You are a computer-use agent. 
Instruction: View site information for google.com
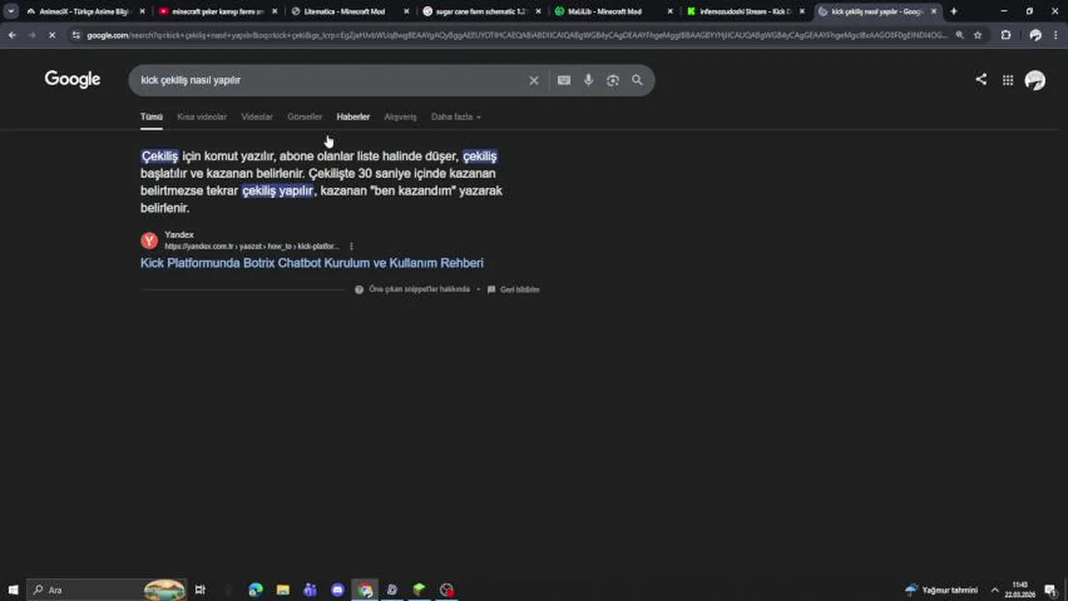76,35
